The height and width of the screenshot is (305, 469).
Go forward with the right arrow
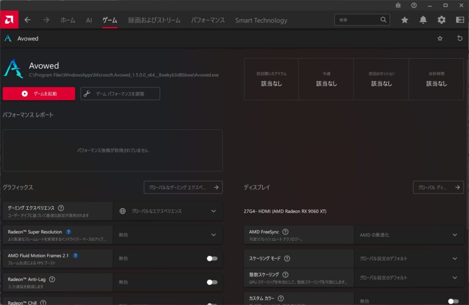point(46,20)
